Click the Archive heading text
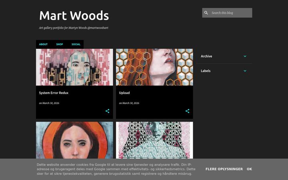The image size is (288, 180). pos(206,56)
